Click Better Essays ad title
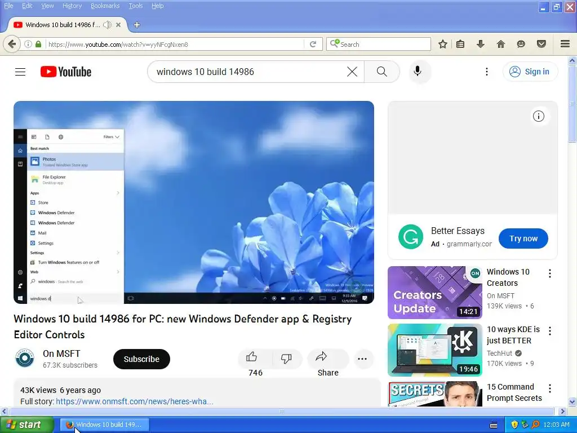Image resolution: width=577 pixels, height=433 pixels. click(x=458, y=231)
